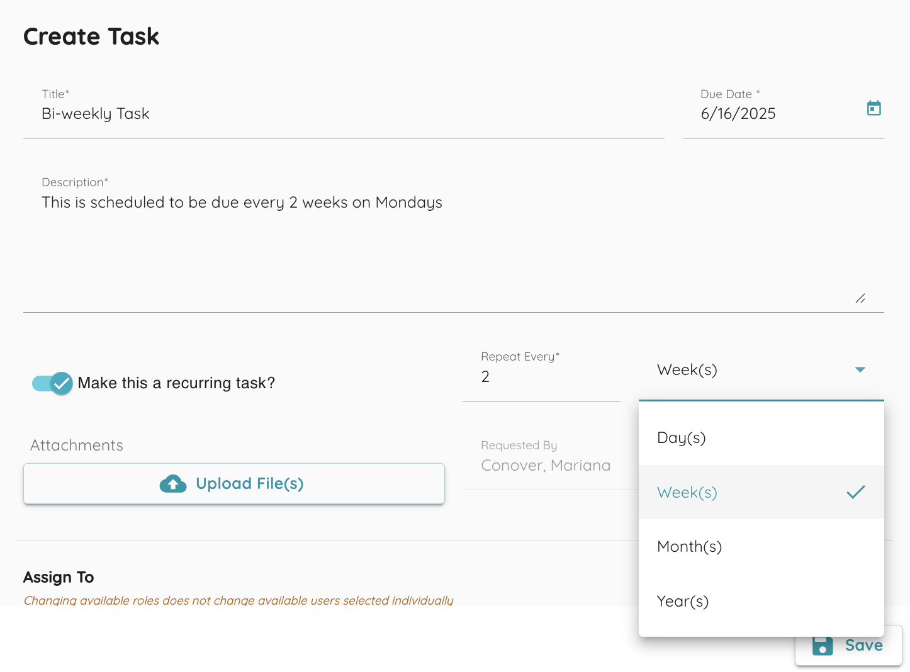
Task: Choose Year(s) from the interval list
Action: [x=761, y=601]
